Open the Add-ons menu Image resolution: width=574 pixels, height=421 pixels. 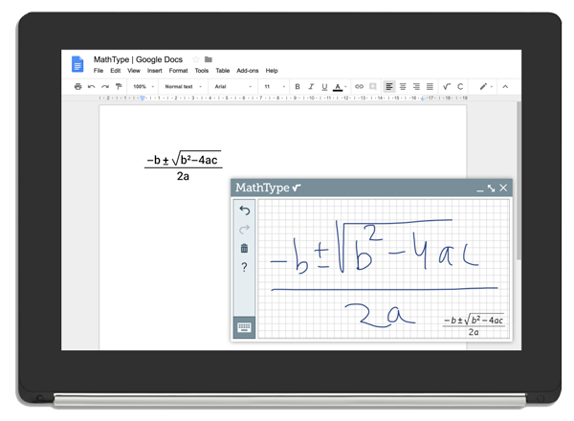click(248, 71)
